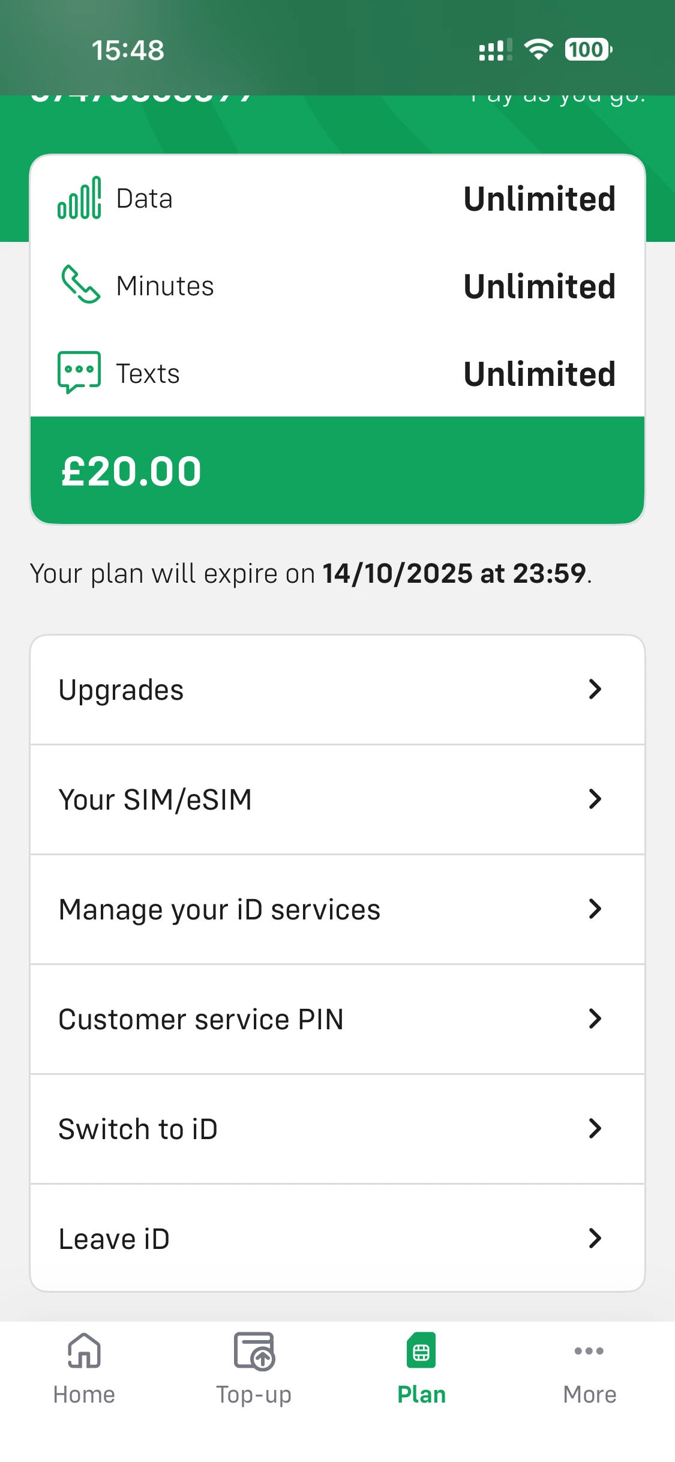Tap the Plan SIM card icon

[421, 1351]
